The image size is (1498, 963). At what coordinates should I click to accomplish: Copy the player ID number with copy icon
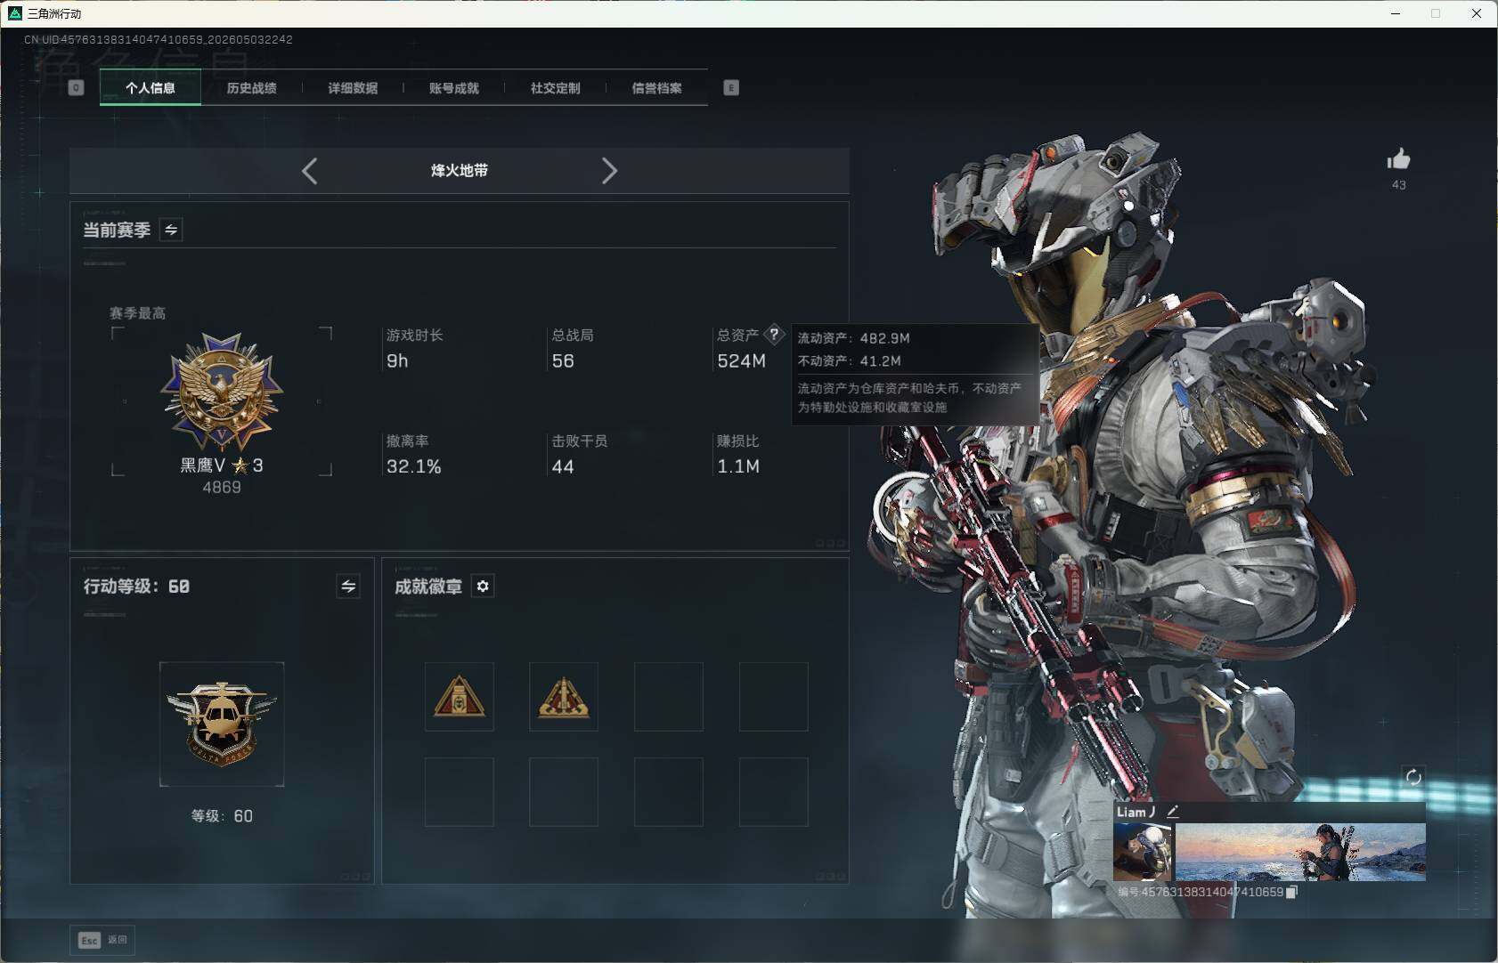[x=1292, y=892]
